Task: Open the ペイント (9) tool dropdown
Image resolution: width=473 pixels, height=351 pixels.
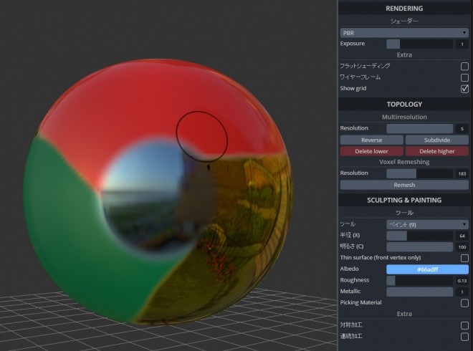Action: point(427,224)
